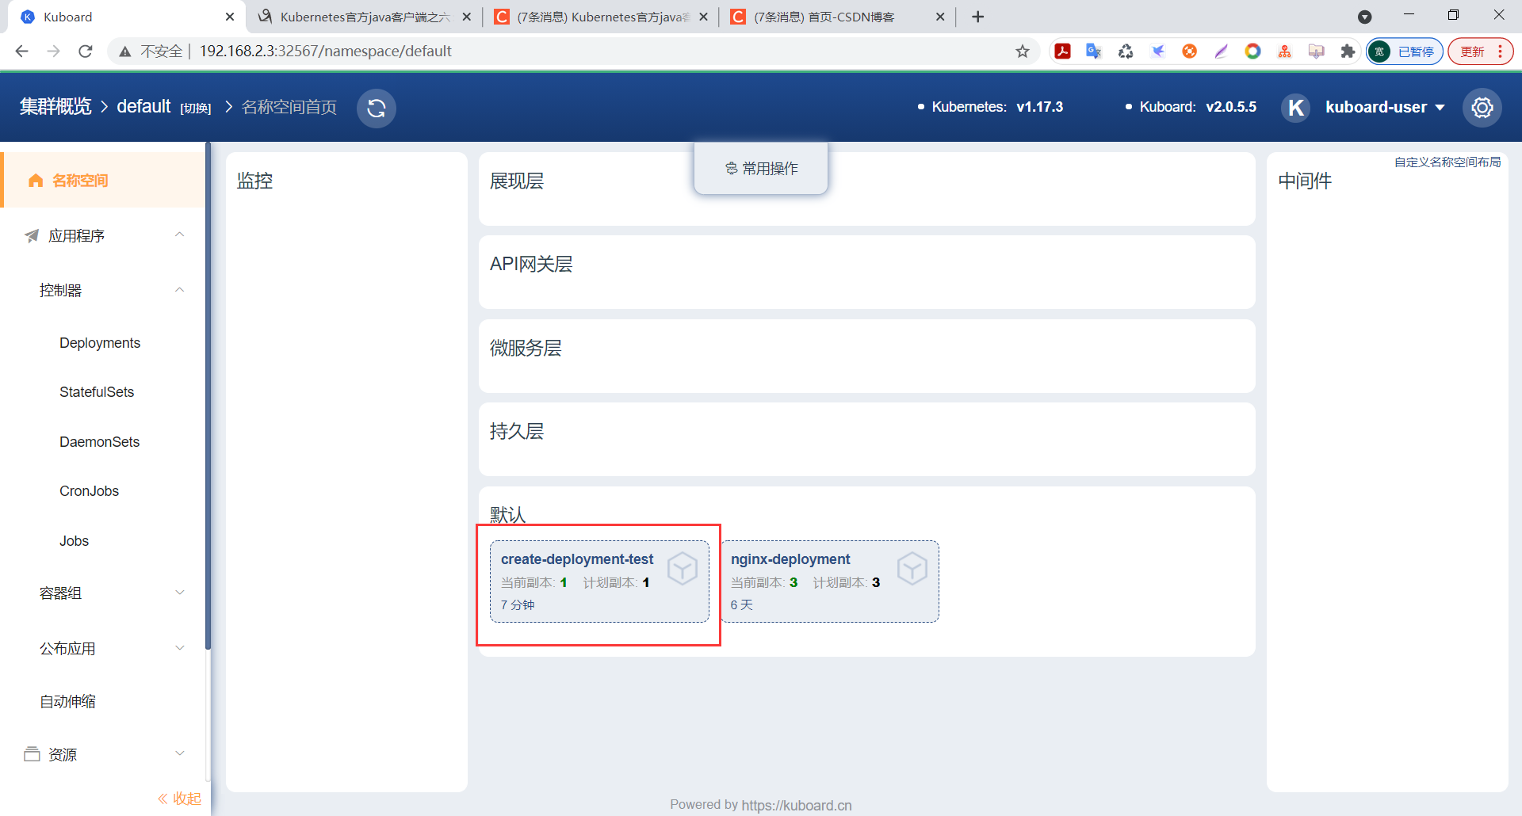Open Jobs in the sidebar
Image resolution: width=1522 pixels, height=816 pixels.
click(74, 541)
